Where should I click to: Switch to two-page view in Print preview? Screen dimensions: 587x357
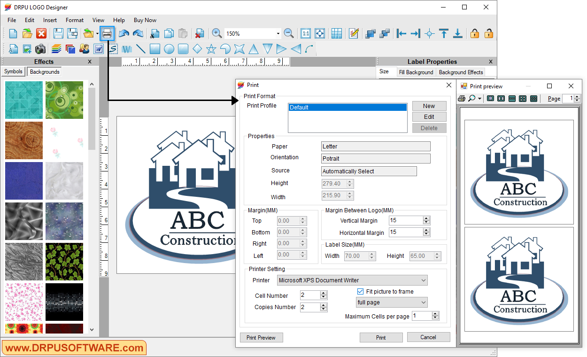click(x=501, y=98)
